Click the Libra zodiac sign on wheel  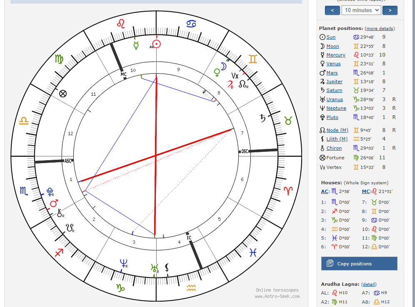coord(24,121)
